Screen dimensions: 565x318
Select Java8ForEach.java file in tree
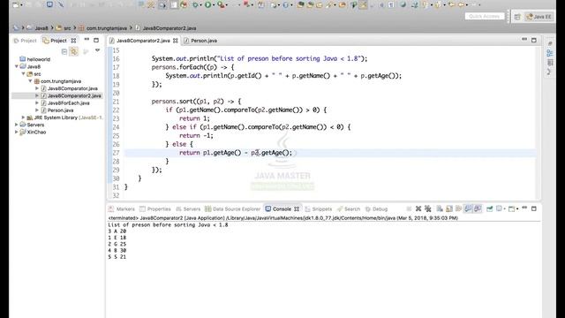(69, 102)
